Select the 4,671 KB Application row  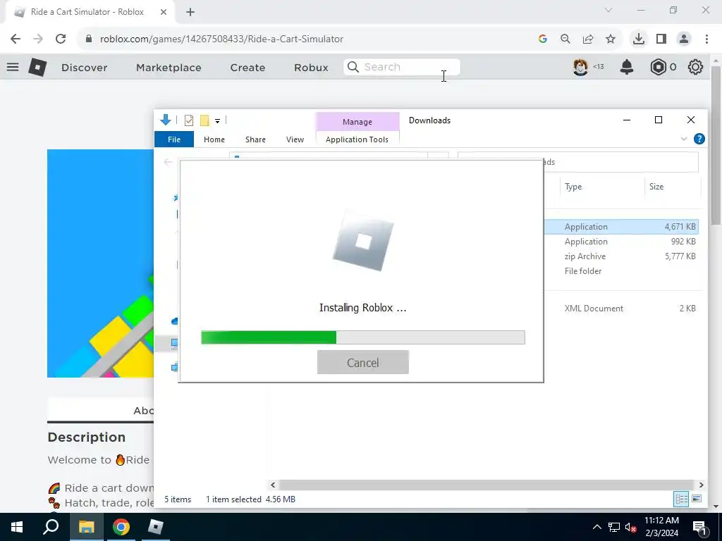[622, 226]
